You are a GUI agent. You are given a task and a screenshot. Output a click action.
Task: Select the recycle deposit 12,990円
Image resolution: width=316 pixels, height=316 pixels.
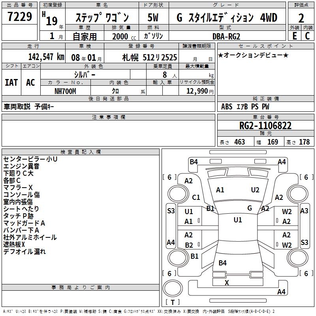[200, 91]
